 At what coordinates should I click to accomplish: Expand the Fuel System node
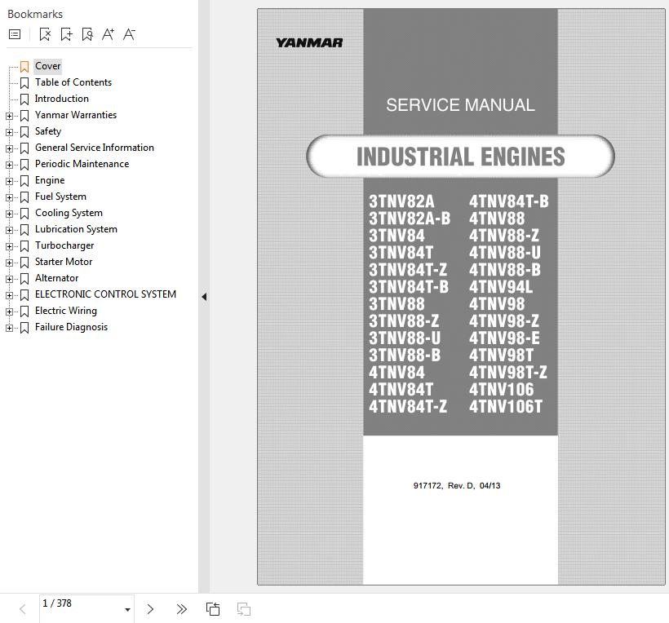point(9,197)
